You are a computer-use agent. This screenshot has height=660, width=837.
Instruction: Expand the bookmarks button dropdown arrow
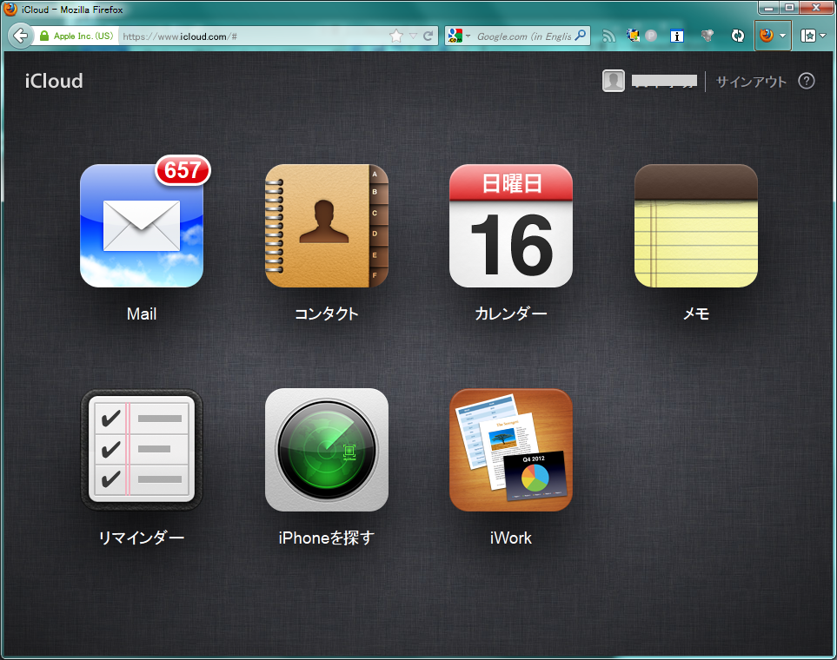822,36
